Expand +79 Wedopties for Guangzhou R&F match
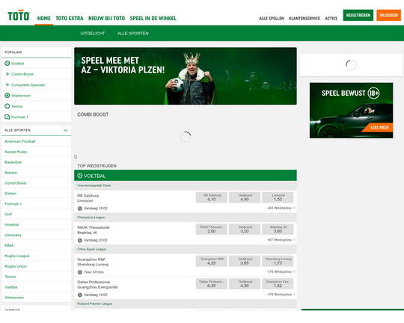The image size is (404, 323). [x=281, y=271]
